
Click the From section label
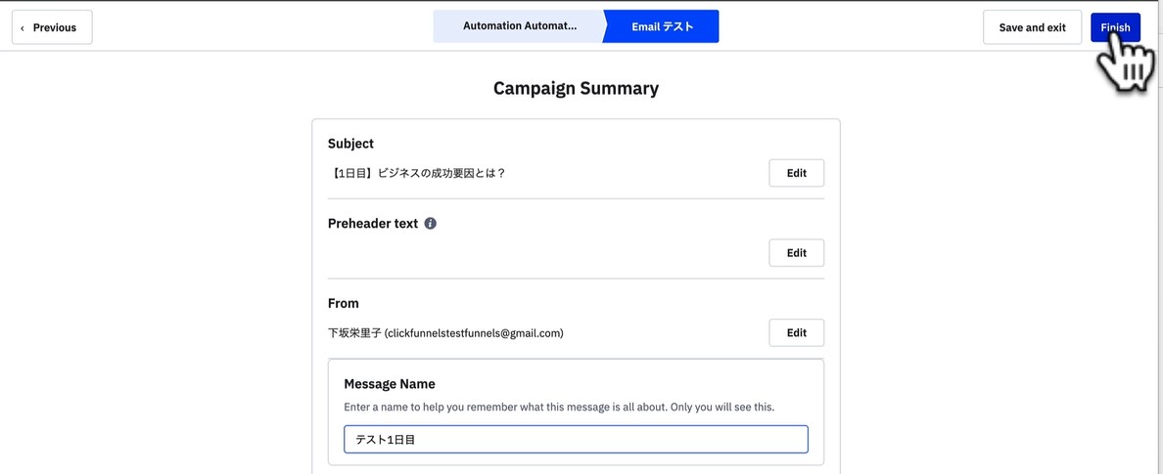click(344, 304)
